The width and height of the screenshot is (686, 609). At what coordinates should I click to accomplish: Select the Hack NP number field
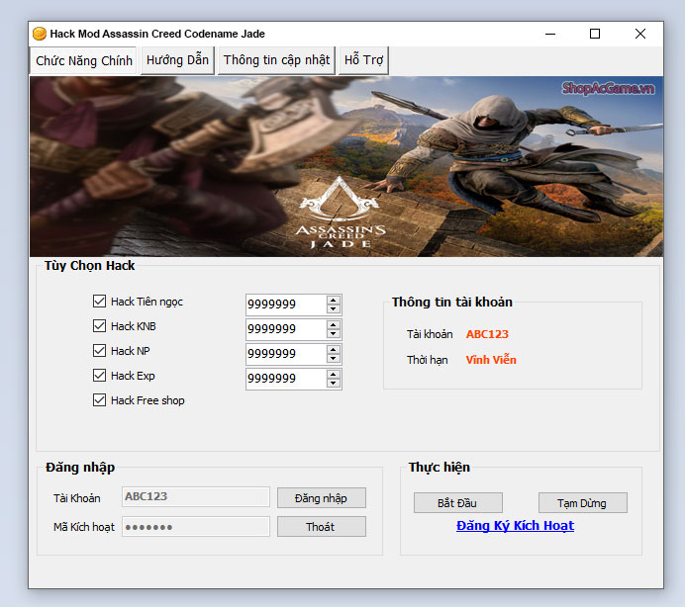pyautogui.click(x=286, y=354)
